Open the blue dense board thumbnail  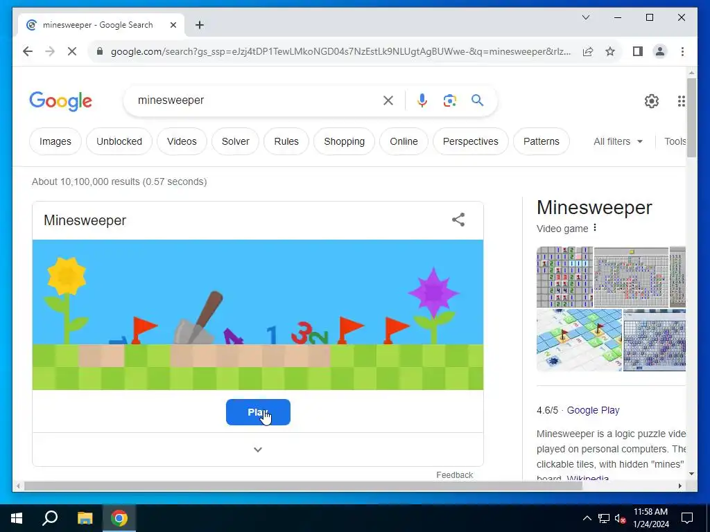click(x=655, y=340)
